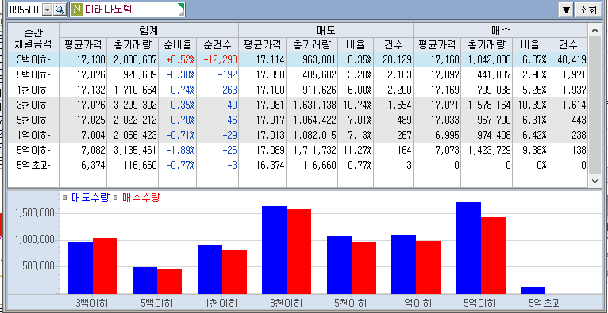
Task: Click the blue sell bar for 5억초과
Action: [533, 291]
